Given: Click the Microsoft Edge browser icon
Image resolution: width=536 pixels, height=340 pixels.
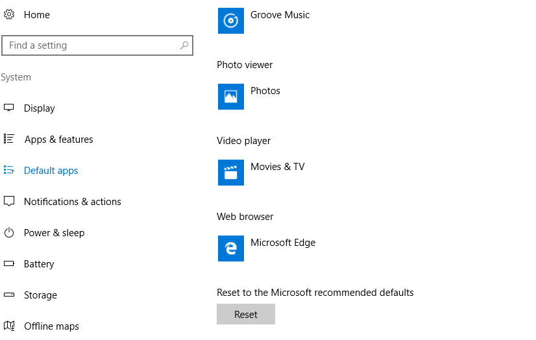Looking at the screenshot, I should coord(231,248).
